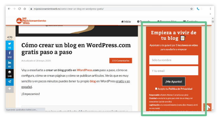Click the article title Cómo crear un blog
This screenshot has width=218, height=118.
76,49
